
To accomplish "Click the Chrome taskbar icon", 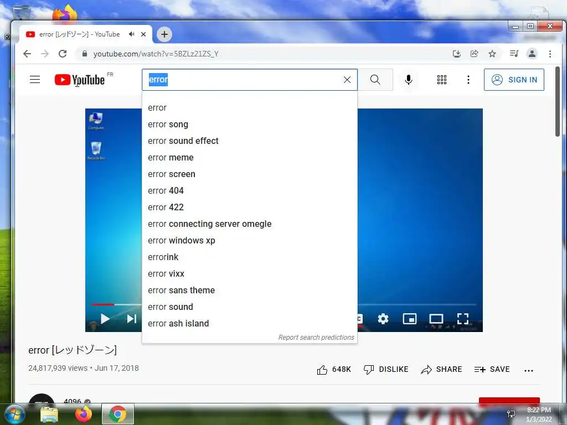I will [118, 414].
